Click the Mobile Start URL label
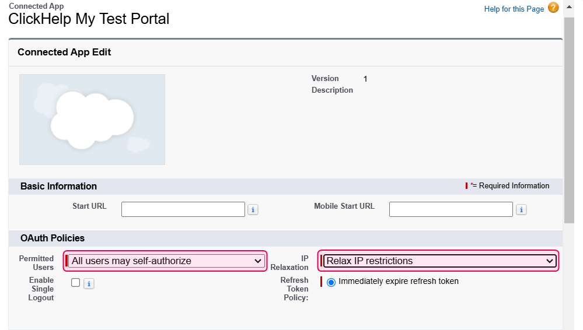 344,206
